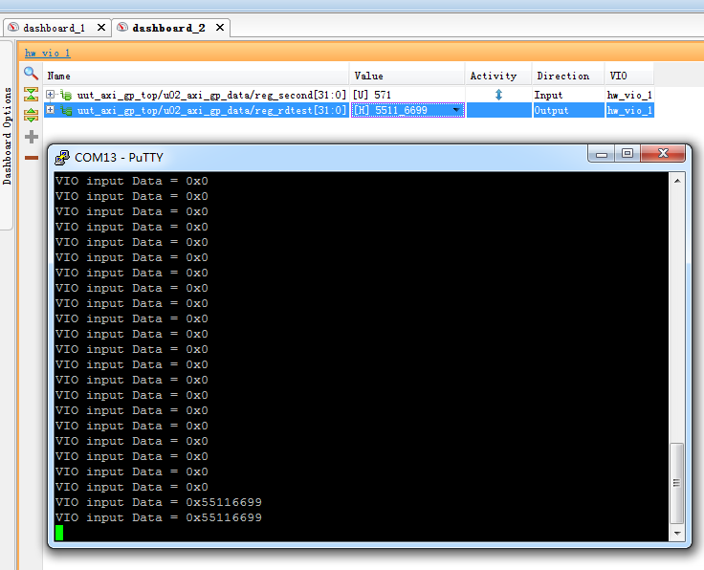Click the dashboard_1 tab gauge icon

[x=13, y=28]
